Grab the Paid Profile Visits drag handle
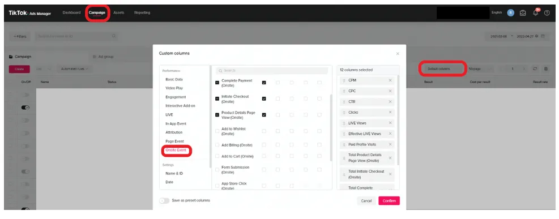This screenshot has width=559, height=219. 344,144
